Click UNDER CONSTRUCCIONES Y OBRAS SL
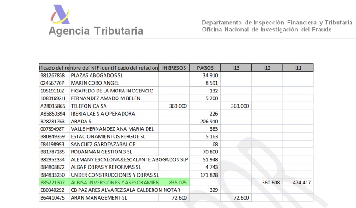Screen dimensions: 356x208 [115, 175]
